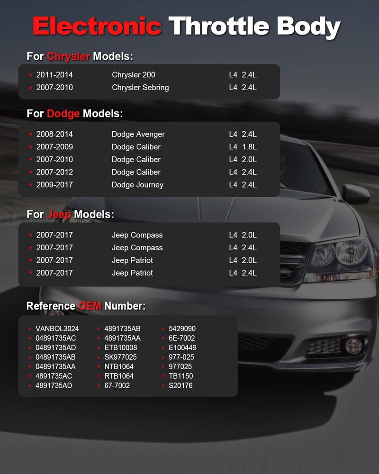Click OEM number '4891735AD' without leading zero
The image size is (379, 474).
(x=54, y=385)
